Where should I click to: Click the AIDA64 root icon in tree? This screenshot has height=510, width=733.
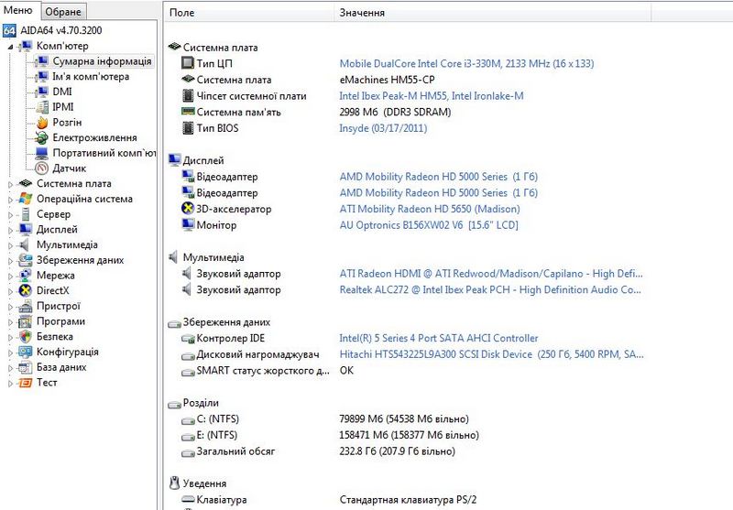coord(9,30)
